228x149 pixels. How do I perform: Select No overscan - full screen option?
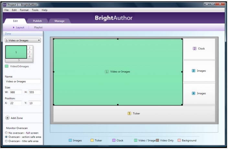click(x=6, y=133)
